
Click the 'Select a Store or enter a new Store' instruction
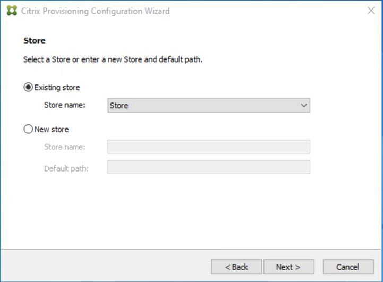click(x=113, y=59)
